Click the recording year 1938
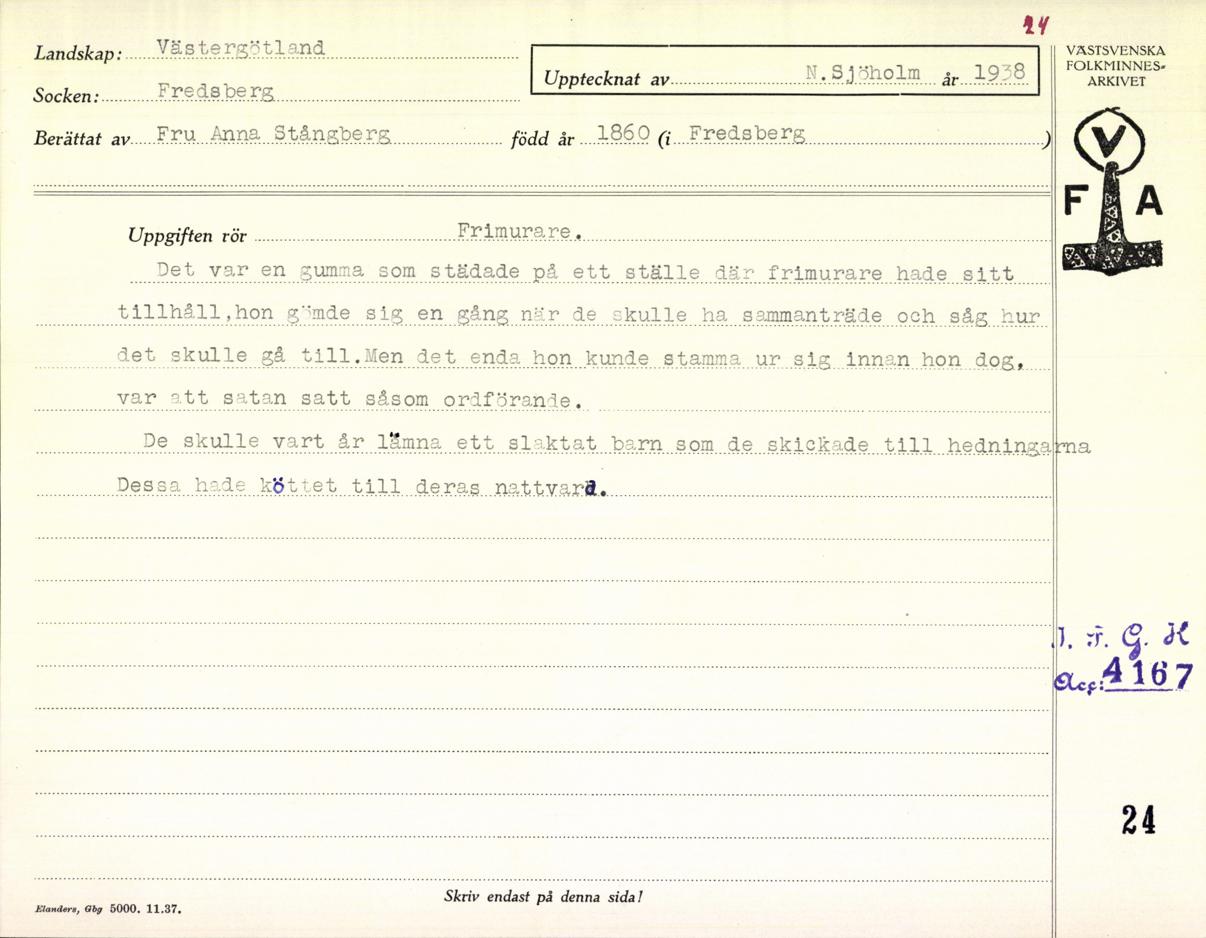Viewport: 1206px width, 938px height. click(1000, 72)
